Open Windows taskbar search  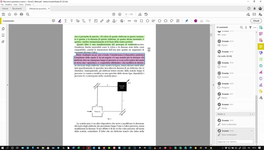8,148
